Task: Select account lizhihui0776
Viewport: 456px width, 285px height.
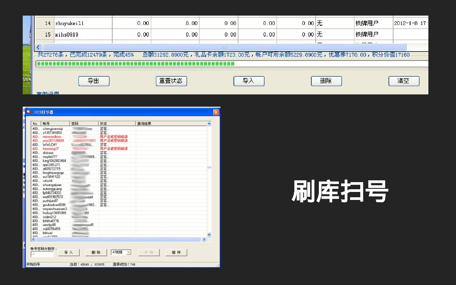Action: pos(51,221)
